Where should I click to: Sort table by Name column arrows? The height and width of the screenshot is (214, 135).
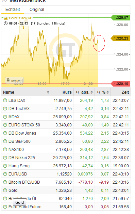(48, 92)
